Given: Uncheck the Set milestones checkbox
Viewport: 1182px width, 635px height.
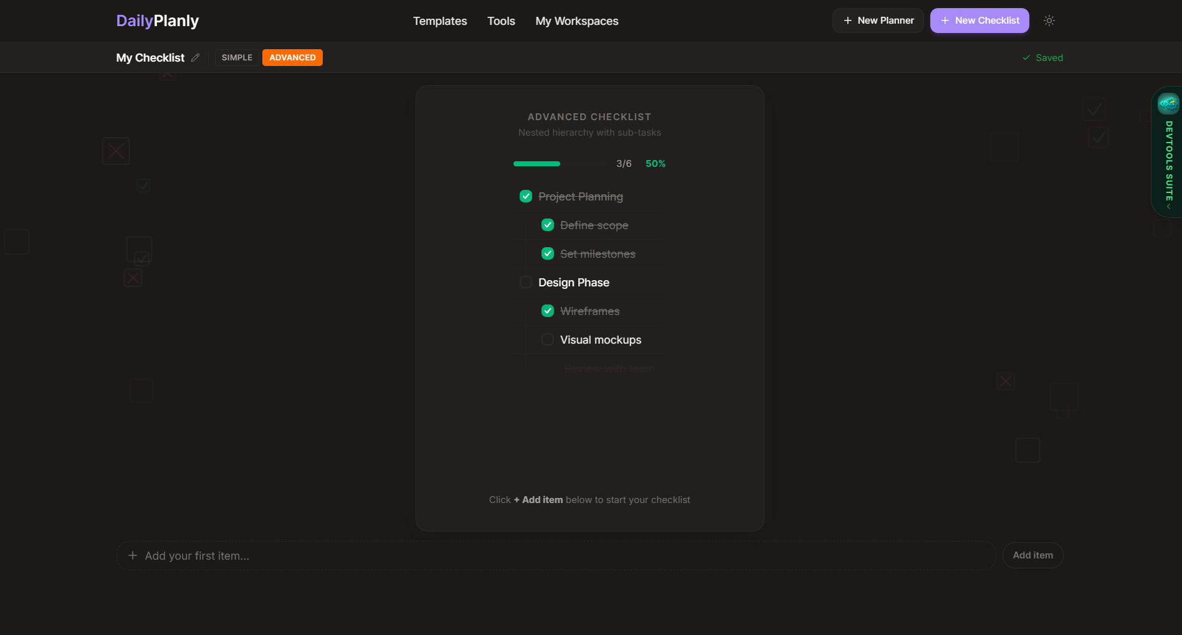Looking at the screenshot, I should 548,253.
